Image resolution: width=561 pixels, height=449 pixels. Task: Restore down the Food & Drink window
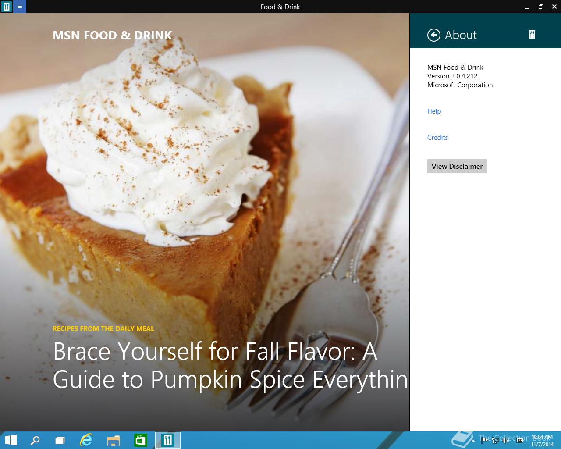click(x=540, y=7)
